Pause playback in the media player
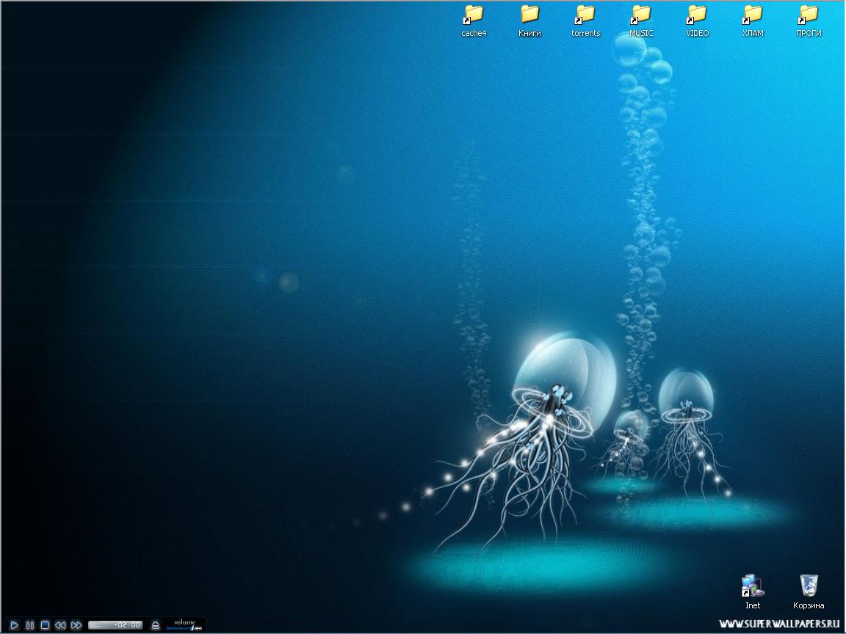The image size is (846, 634). coord(30,625)
